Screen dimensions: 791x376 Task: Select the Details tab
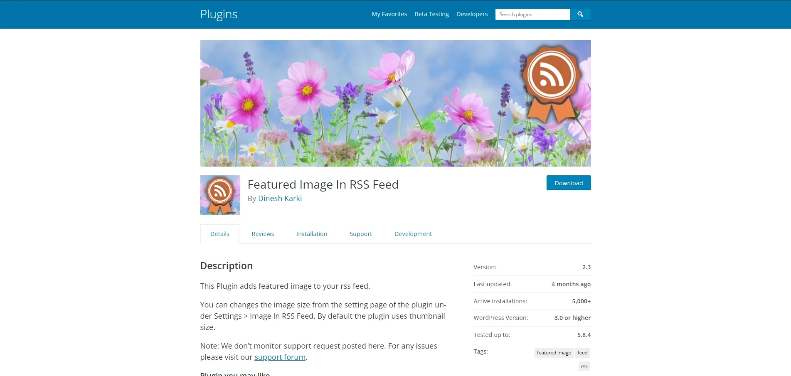click(219, 233)
